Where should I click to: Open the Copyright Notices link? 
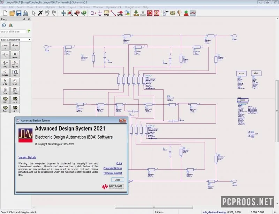[x=113, y=168]
